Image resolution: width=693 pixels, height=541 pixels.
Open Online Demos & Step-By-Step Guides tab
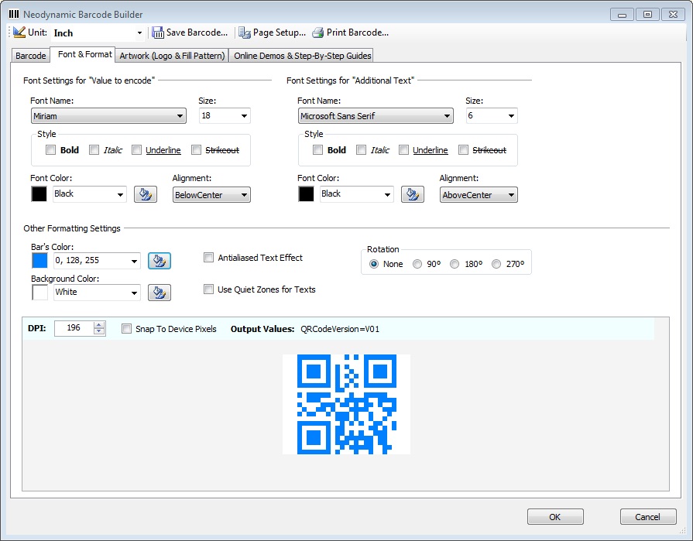tap(302, 56)
